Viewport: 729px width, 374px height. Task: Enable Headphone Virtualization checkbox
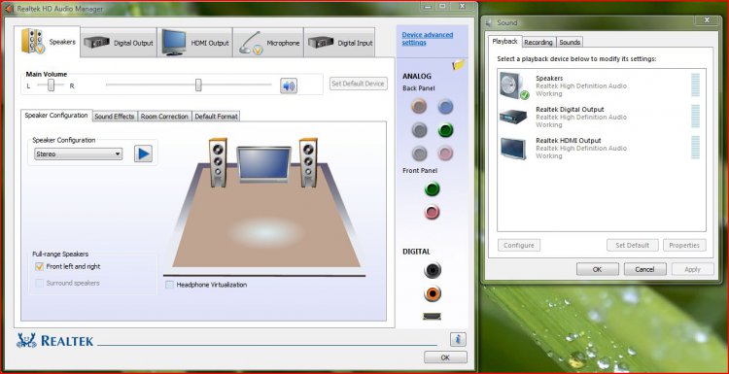tap(170, 285)
